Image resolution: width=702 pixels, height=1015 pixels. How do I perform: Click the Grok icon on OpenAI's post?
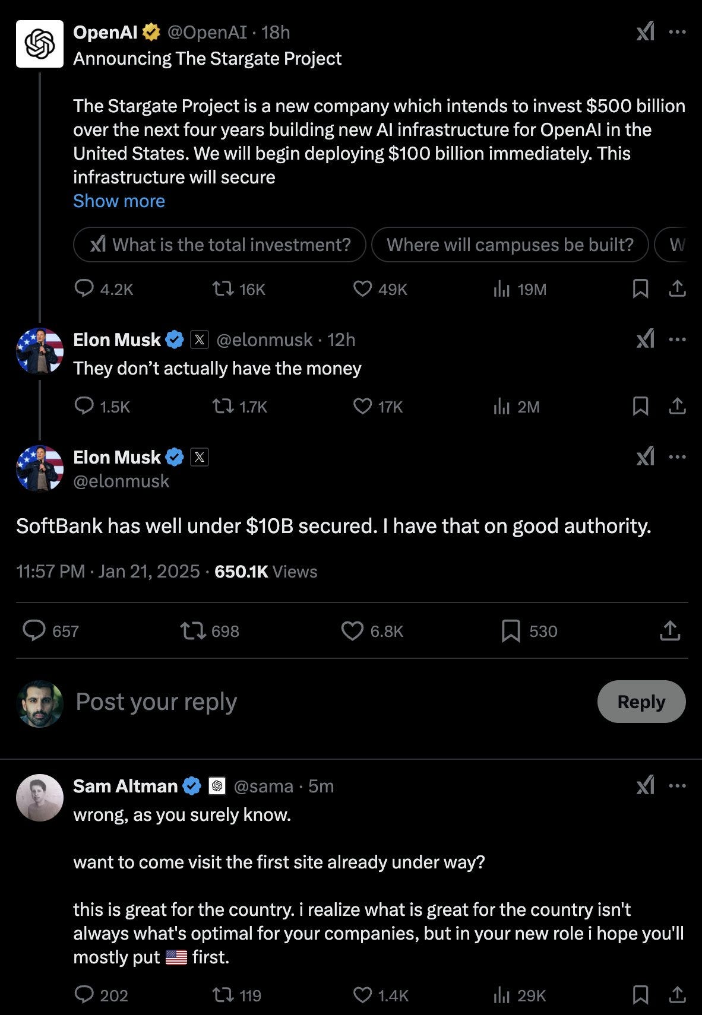tap(645, 31)
